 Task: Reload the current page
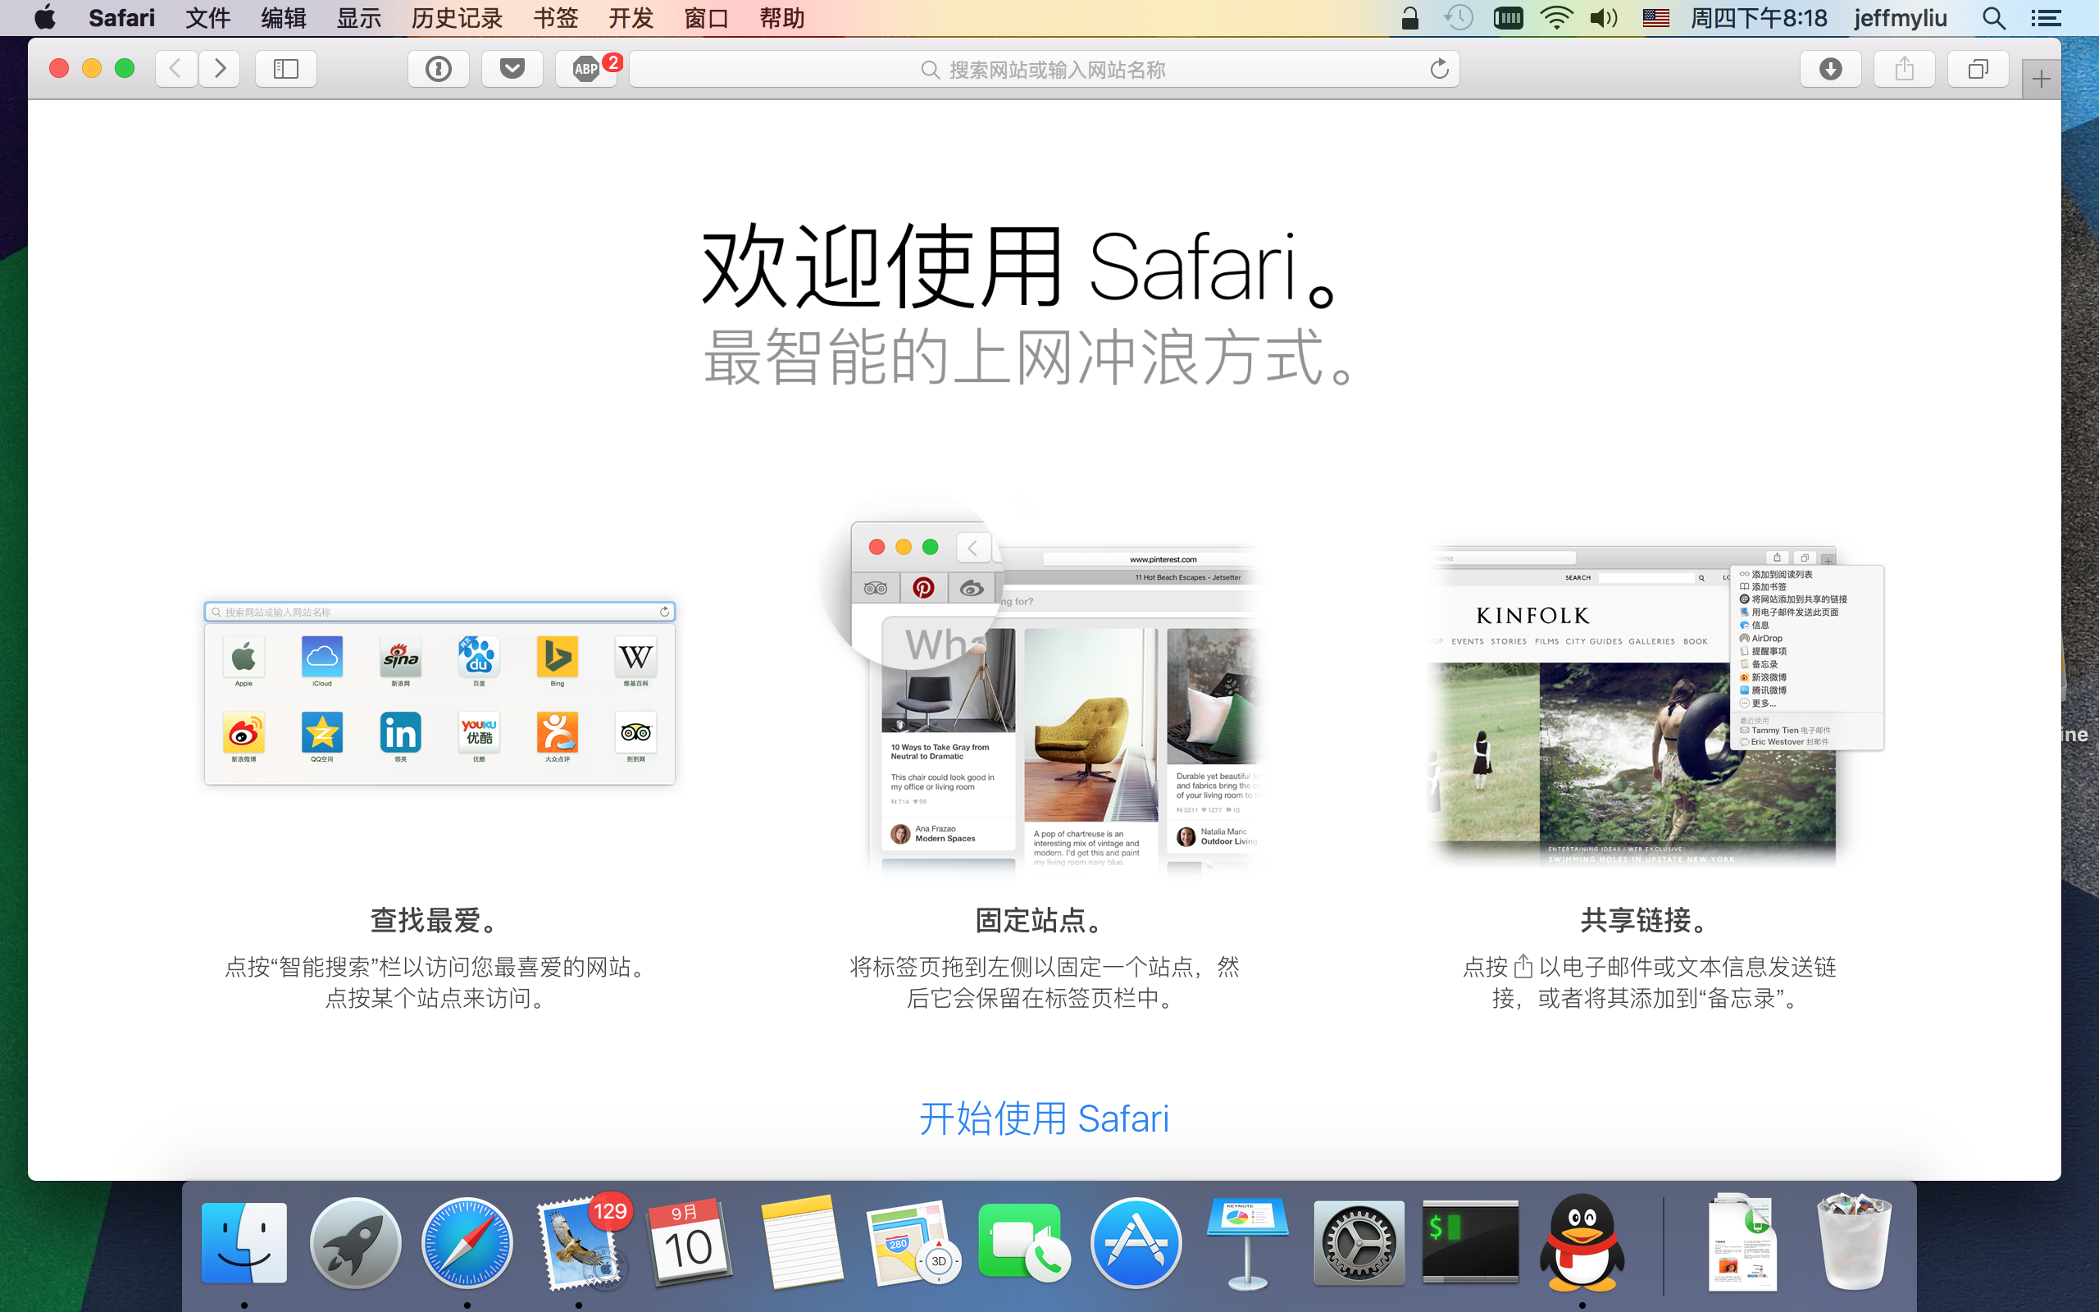(1439, 70)
